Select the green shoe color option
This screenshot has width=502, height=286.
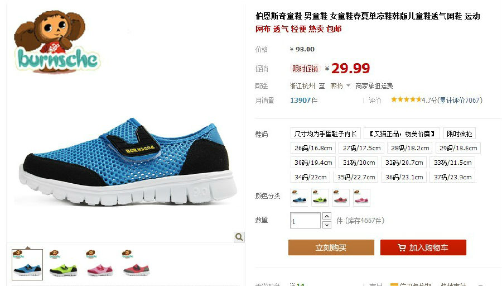click(320, 197)
